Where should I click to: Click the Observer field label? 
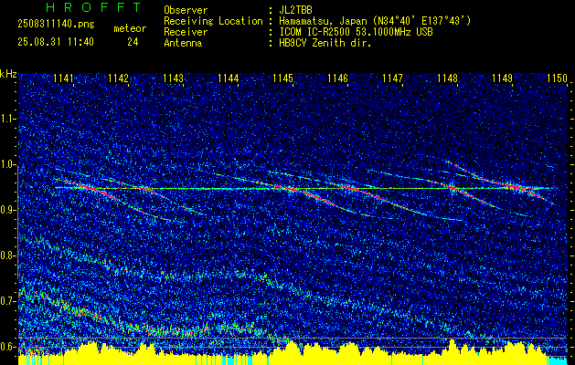(186, 10)
